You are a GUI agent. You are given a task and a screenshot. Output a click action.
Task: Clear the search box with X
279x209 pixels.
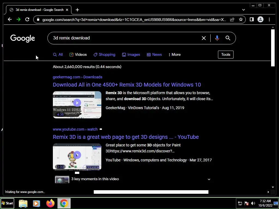[x=204, y=38]
